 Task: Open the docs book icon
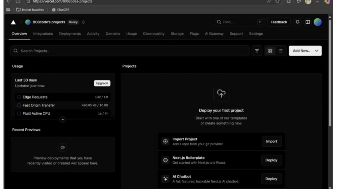point(307,22)
